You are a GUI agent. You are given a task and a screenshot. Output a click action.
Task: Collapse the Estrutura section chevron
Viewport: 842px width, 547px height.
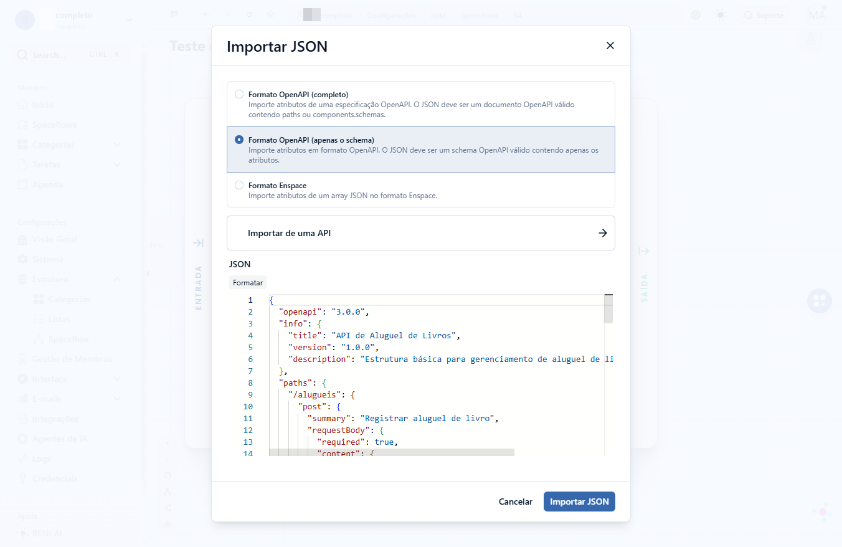(x=117, y=279)
